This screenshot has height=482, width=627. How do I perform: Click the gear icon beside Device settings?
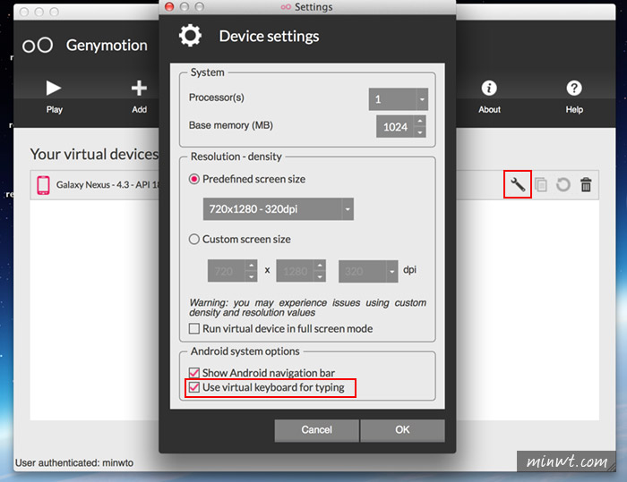190,36
